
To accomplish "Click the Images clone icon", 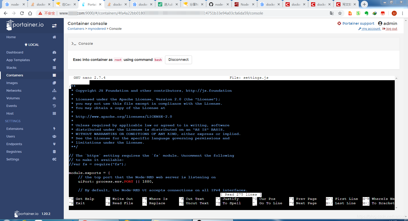I will coord(54,83).
